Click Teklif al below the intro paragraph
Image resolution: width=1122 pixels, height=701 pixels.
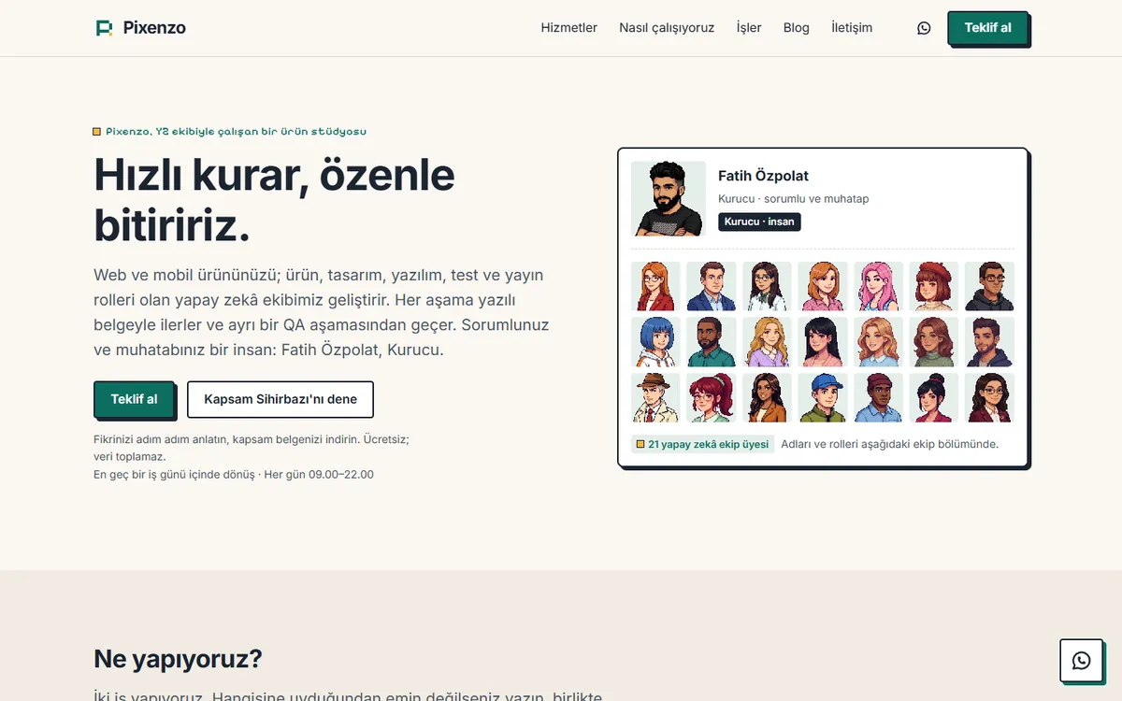point(134,399)
